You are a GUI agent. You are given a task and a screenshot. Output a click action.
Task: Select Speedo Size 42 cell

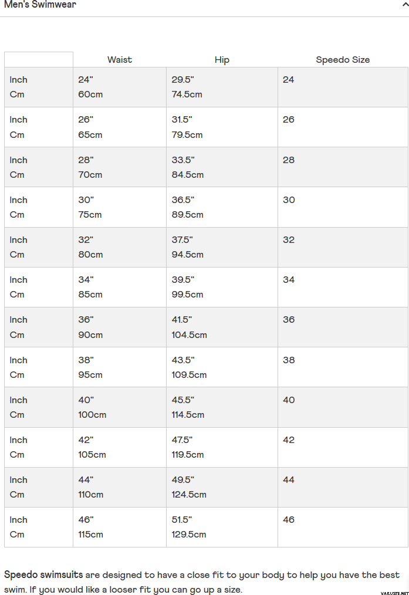(289, 440)
